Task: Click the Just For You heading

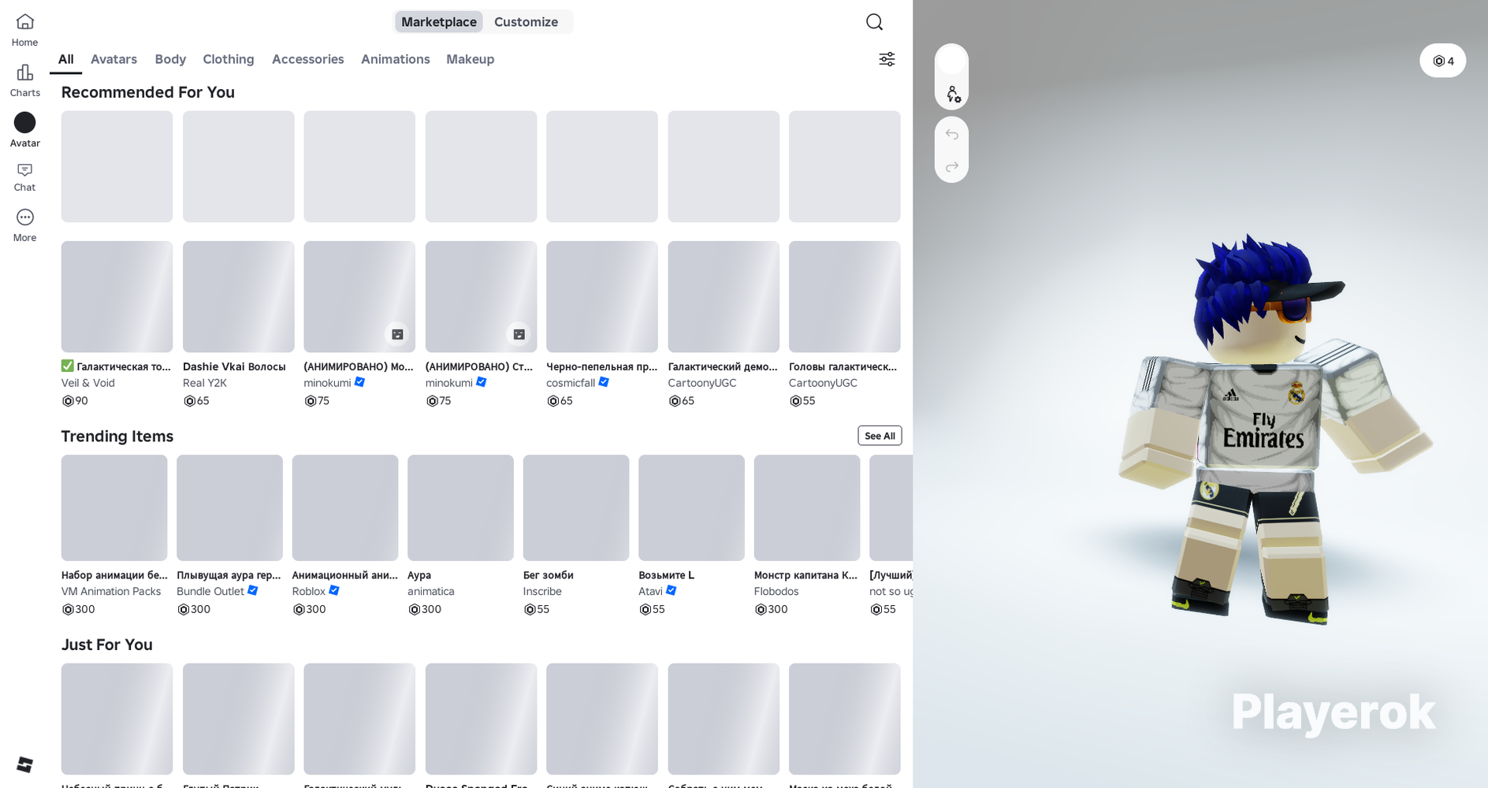Action: 107,645
